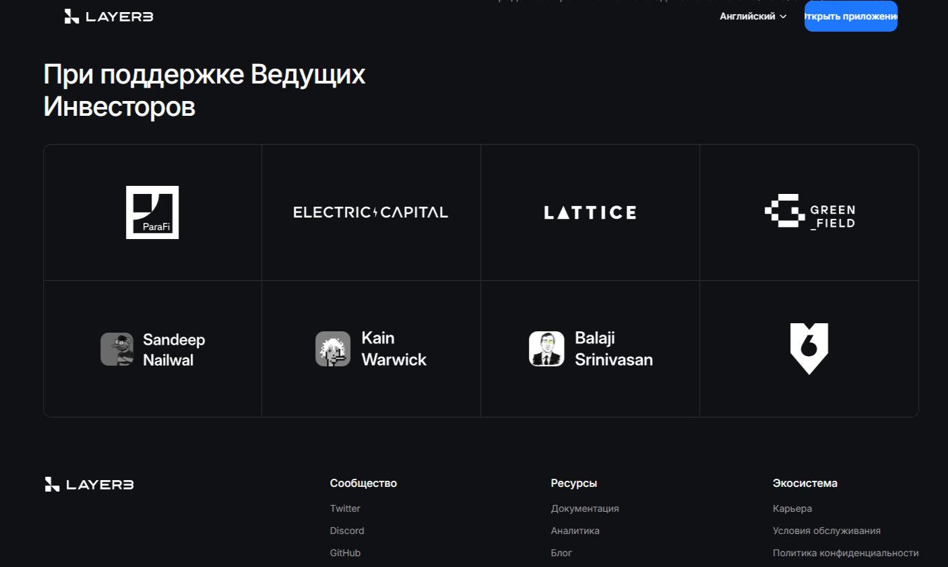Click the Lattice logo
The height and width of the screenshot is (567, 948).
(x=590, y=213)
